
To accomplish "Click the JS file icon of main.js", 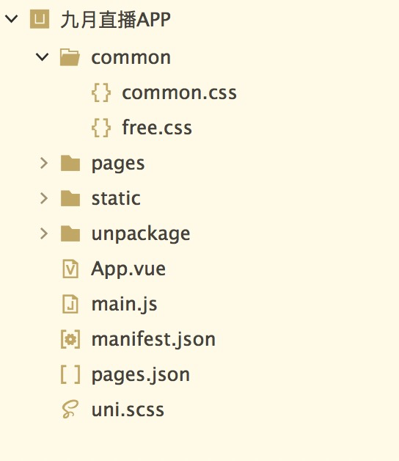I will pos(70,304).
